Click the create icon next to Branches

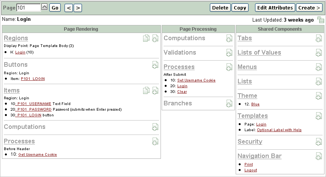[x=229, y=103]
